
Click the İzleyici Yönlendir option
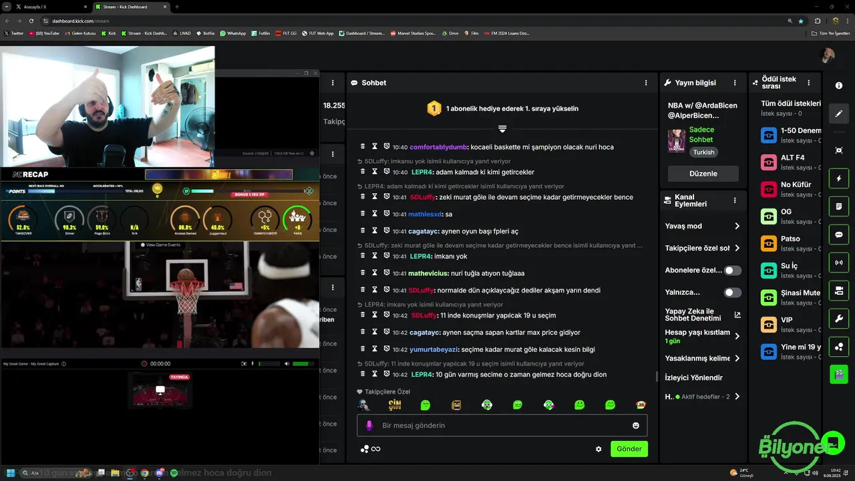pyautogui.click(x=694, y=377)
